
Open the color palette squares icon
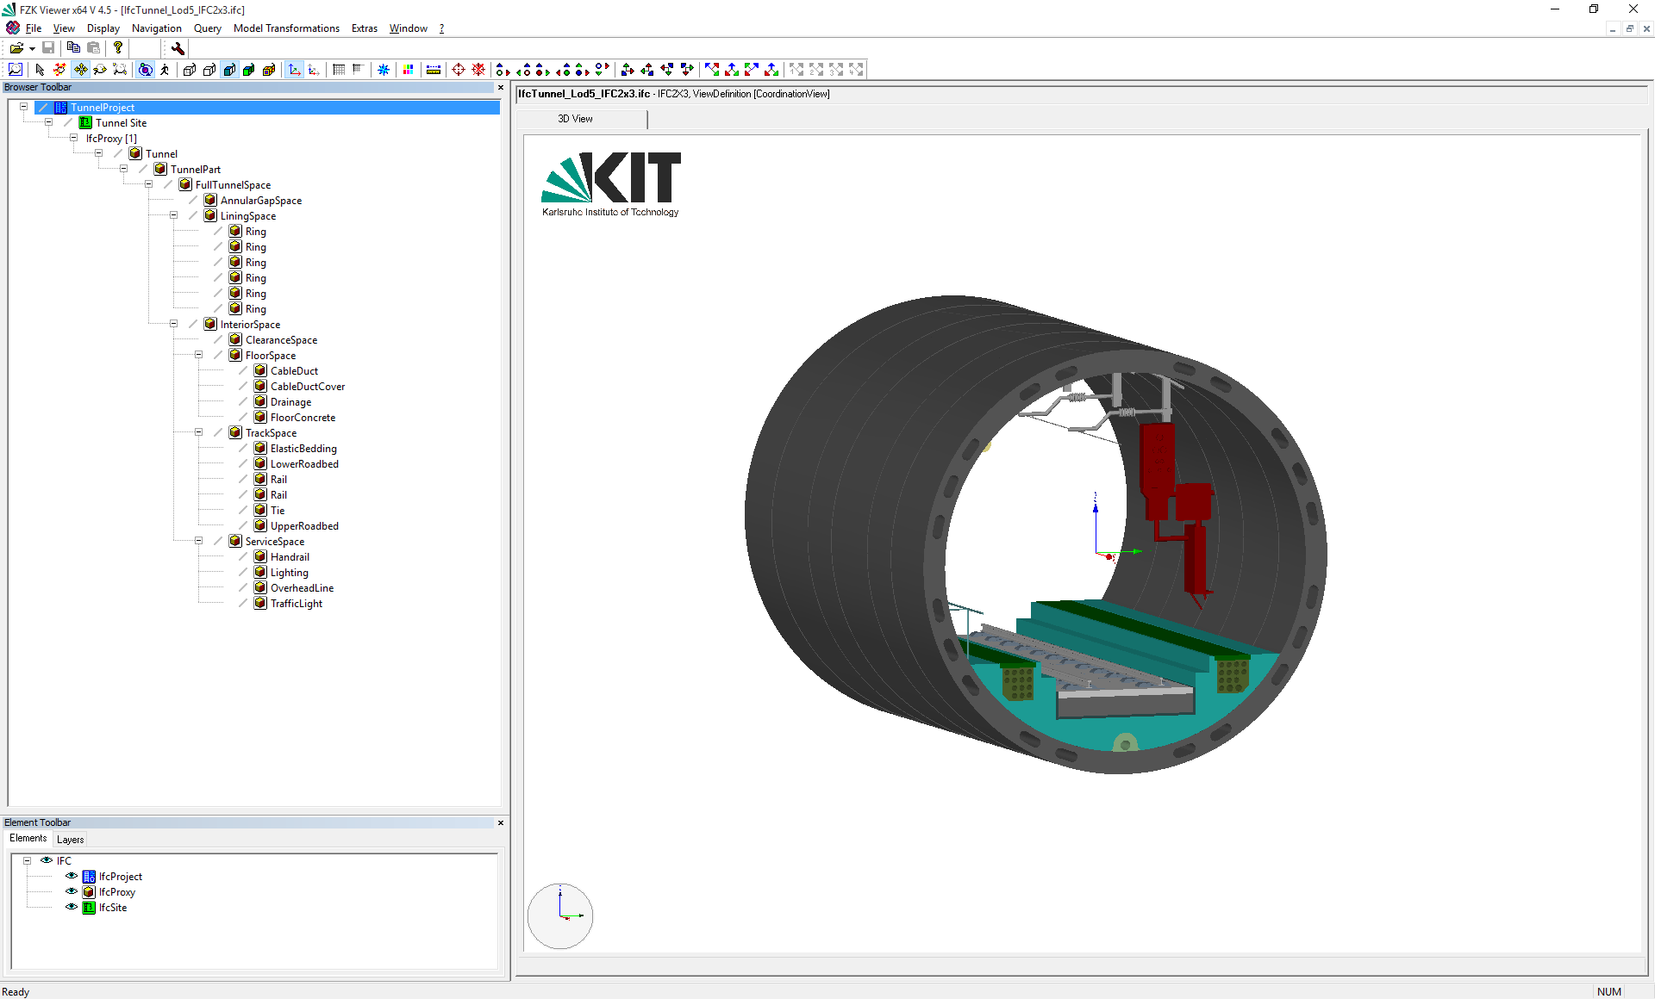pyautogui.click(x=409, y=70)
